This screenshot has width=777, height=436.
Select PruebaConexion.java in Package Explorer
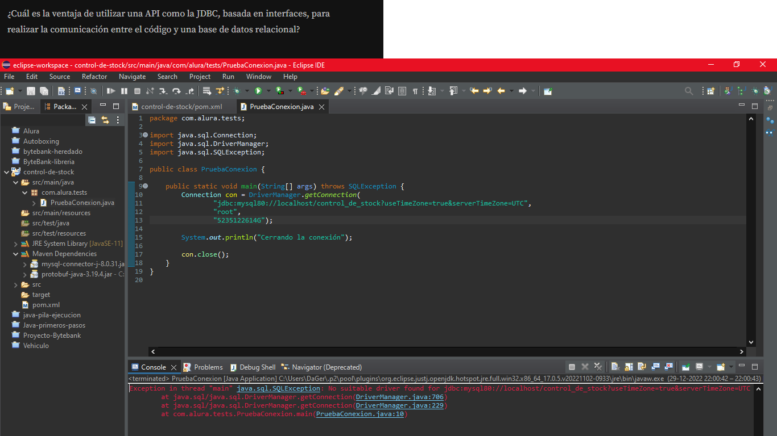(82, 203)
